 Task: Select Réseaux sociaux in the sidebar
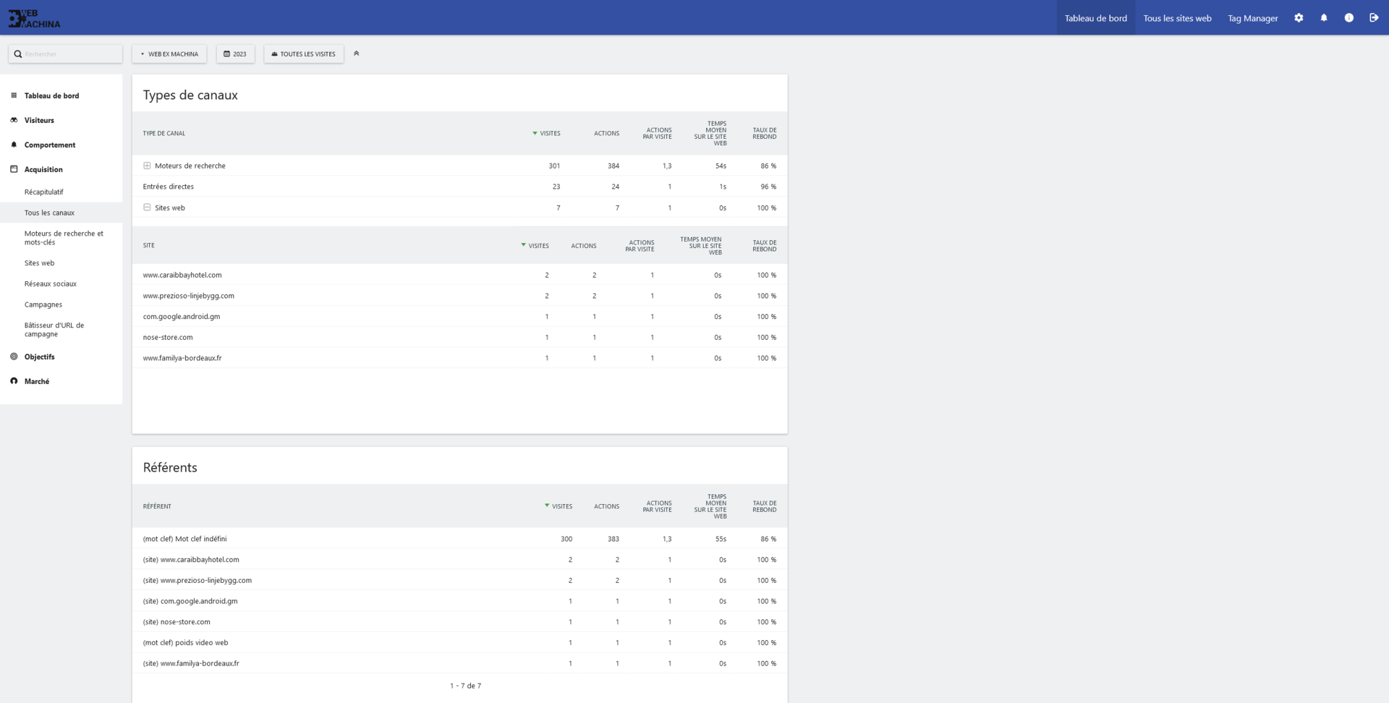pos(51,284)
